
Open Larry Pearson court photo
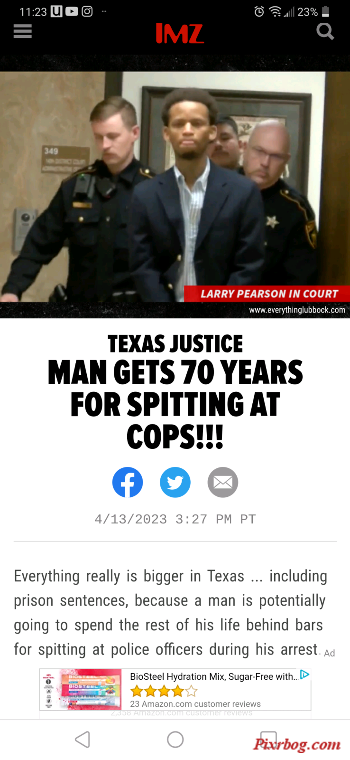coord(175,187)
